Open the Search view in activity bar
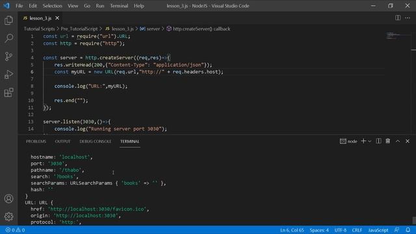416x234 pixels. coord(8,38)
